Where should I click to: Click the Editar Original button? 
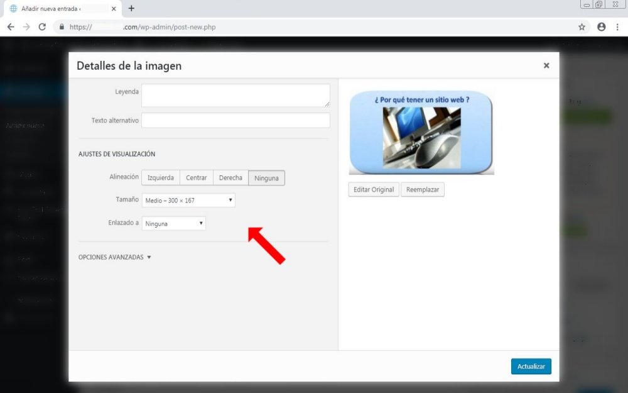(374, 189)
